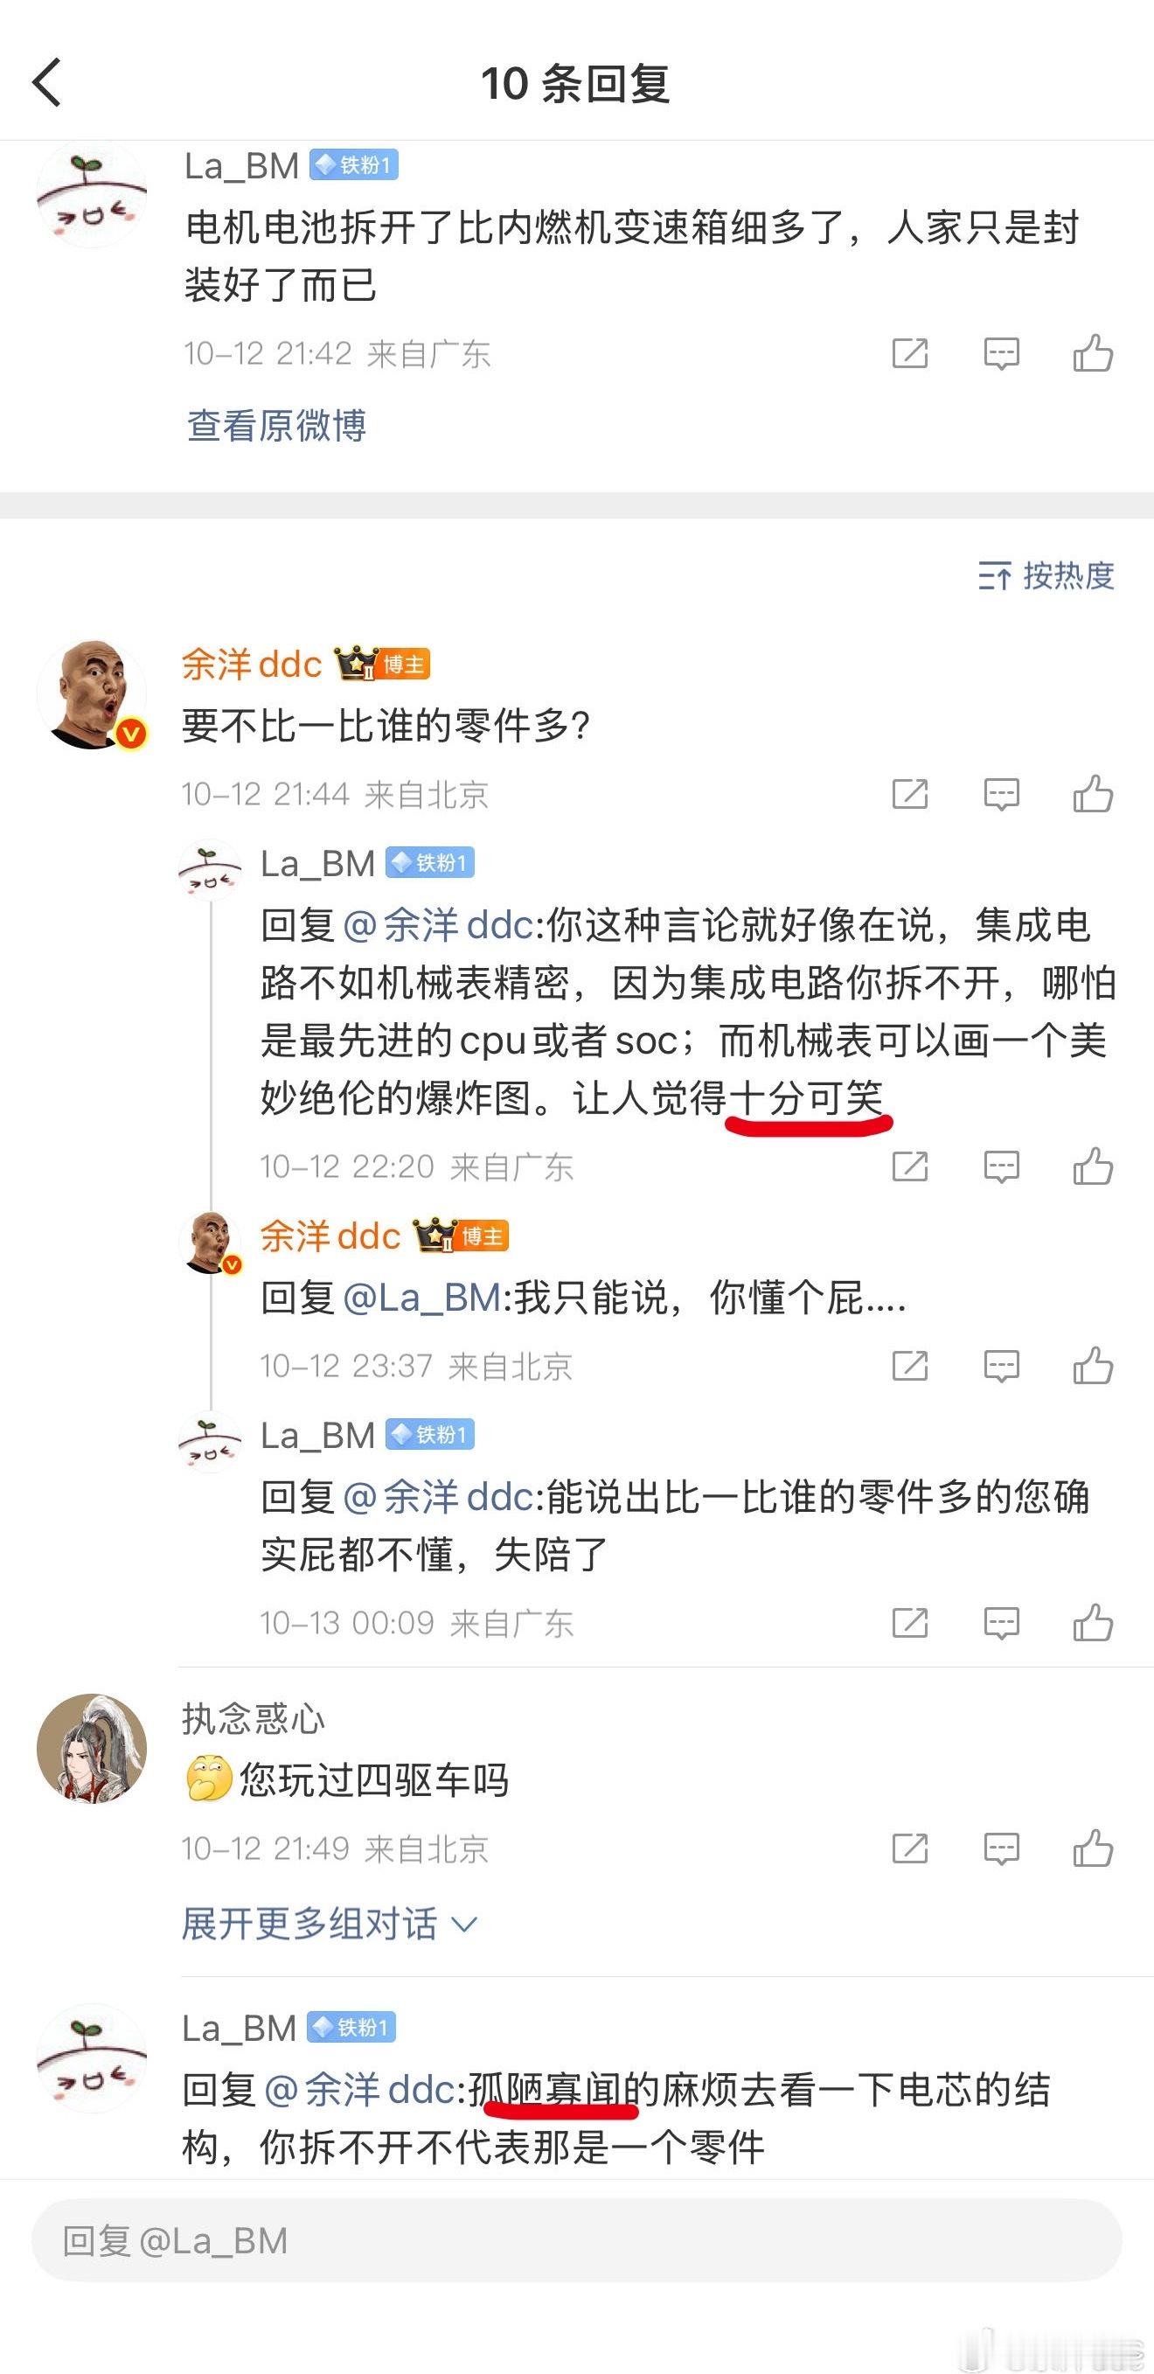View 执念惑心's profile avatar

pos(91,1748)
